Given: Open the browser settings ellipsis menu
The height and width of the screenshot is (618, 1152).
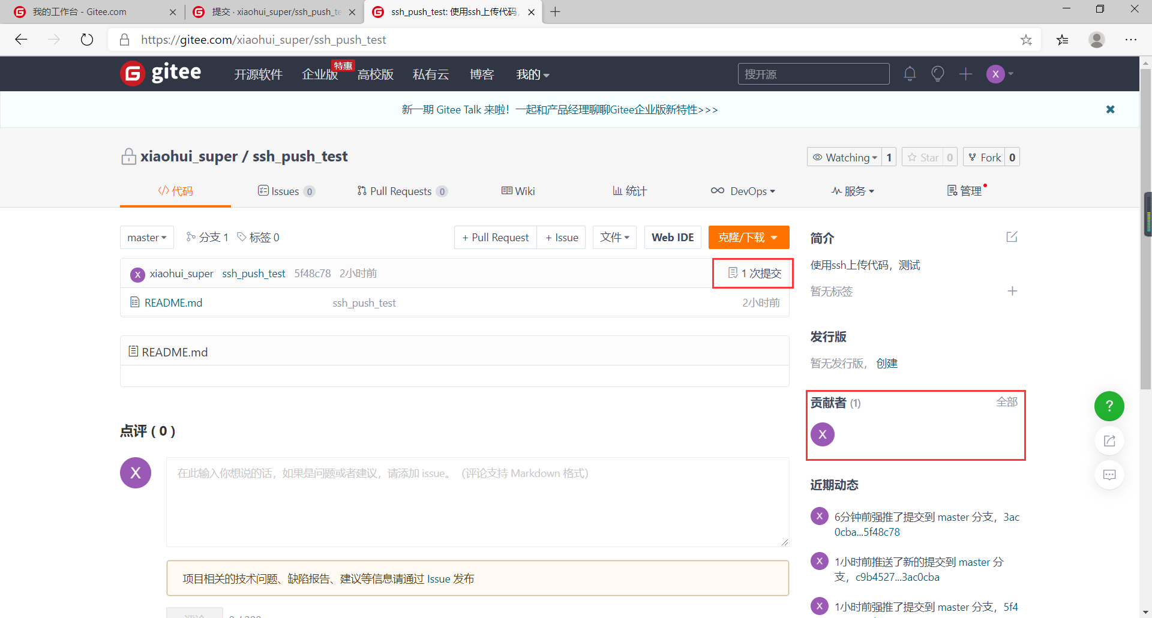Looking at the screenshot, I should 1130,40.
